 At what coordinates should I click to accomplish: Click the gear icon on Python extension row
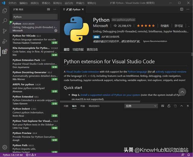coord(56,31)
